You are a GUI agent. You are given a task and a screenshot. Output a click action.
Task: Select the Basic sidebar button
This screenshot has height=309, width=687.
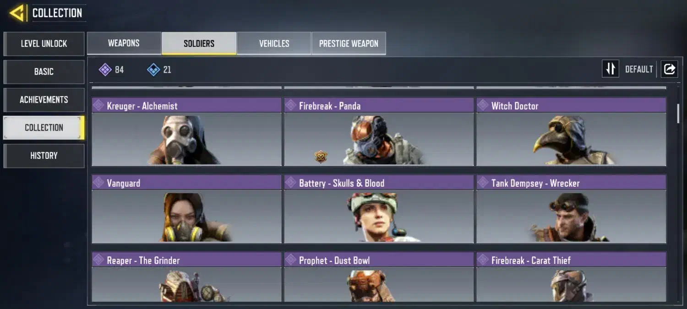coord(44,71)
